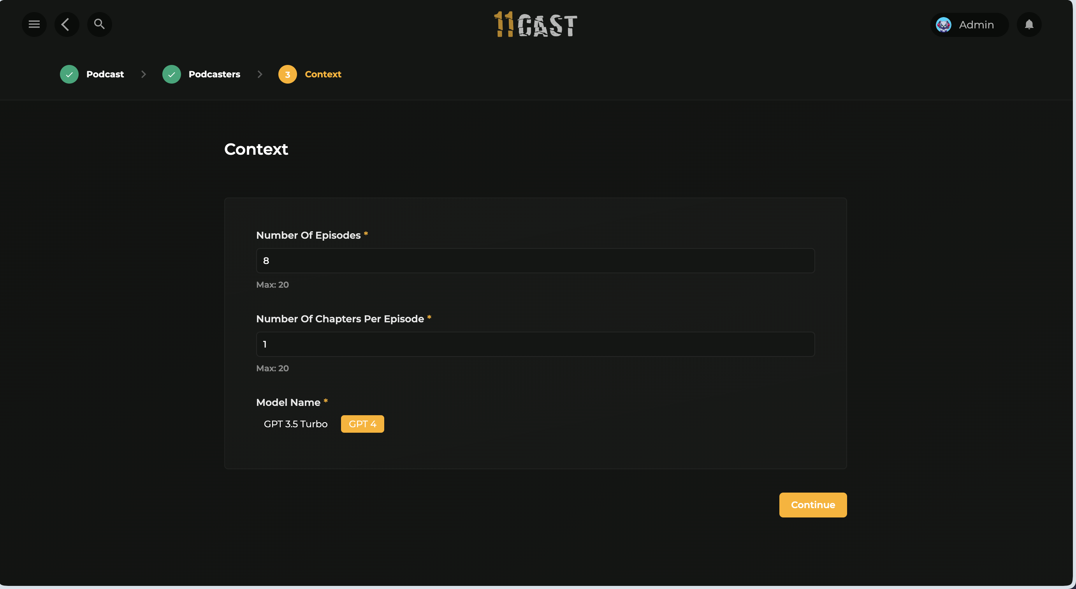Click chevron after Podcasters step
The width and height of the screenshot is (1076, 589).
click(259, 74)
